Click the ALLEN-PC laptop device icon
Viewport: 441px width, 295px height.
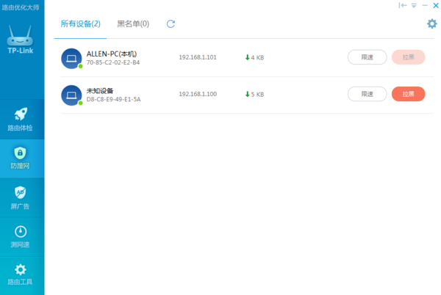click(x=71, y=59)
